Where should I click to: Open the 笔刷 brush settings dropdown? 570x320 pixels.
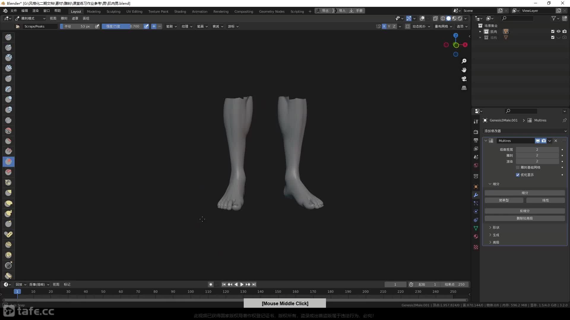[x=171, y=26]
